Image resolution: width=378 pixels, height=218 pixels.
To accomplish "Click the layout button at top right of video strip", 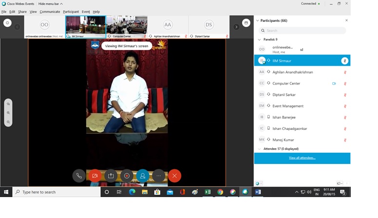I will [x=246, y=23].
